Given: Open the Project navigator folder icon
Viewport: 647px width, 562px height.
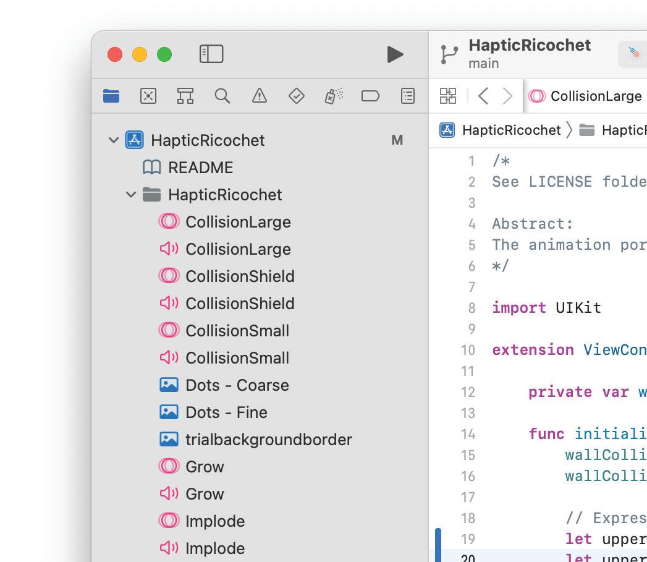Looking at the screenshot, I should (111, 96).
